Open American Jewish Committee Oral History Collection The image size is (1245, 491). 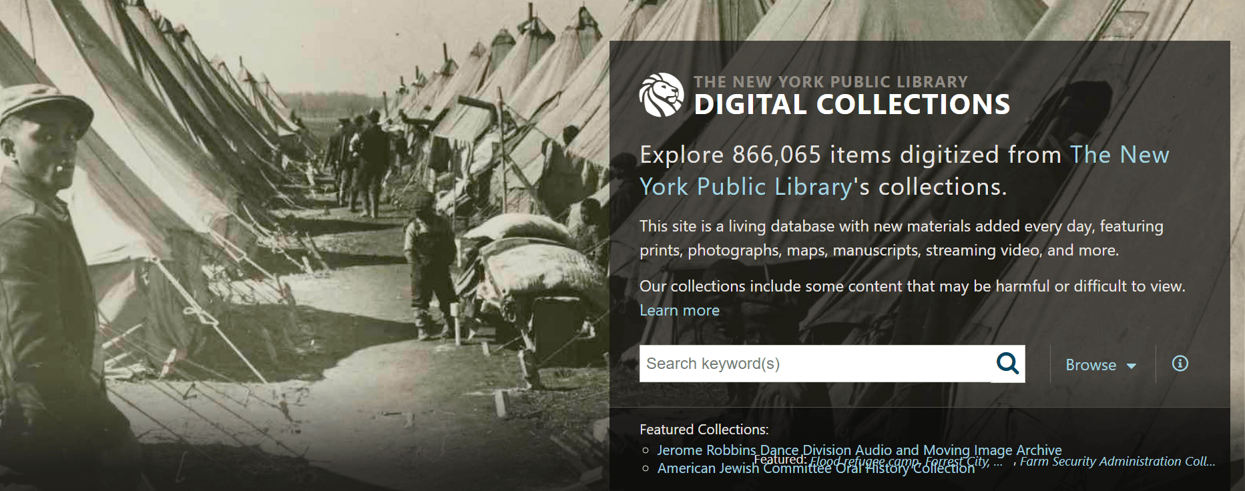[816, 468]
